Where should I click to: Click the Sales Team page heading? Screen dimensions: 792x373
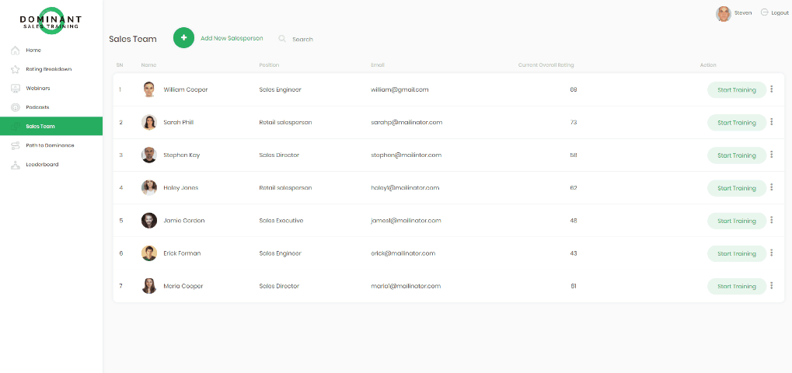click(133, 39)
